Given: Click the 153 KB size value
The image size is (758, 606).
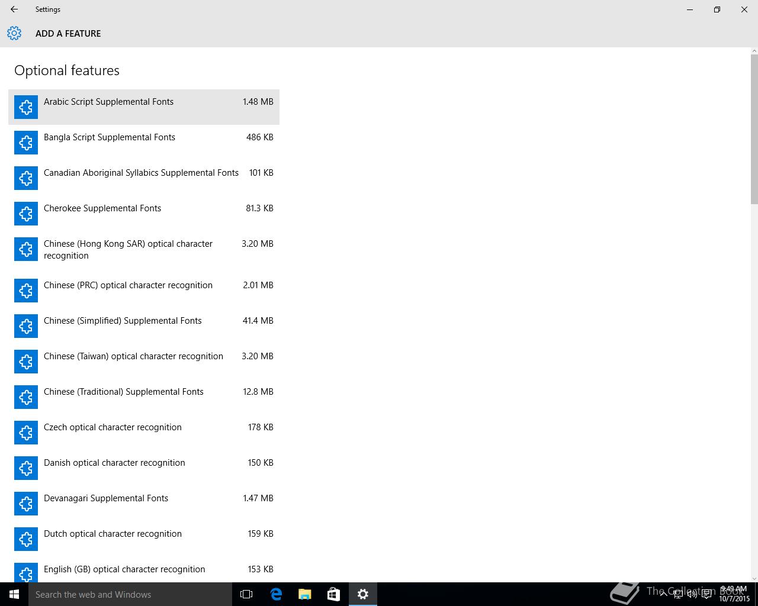Looking at the screenshot, I should [x=261, y=569].
